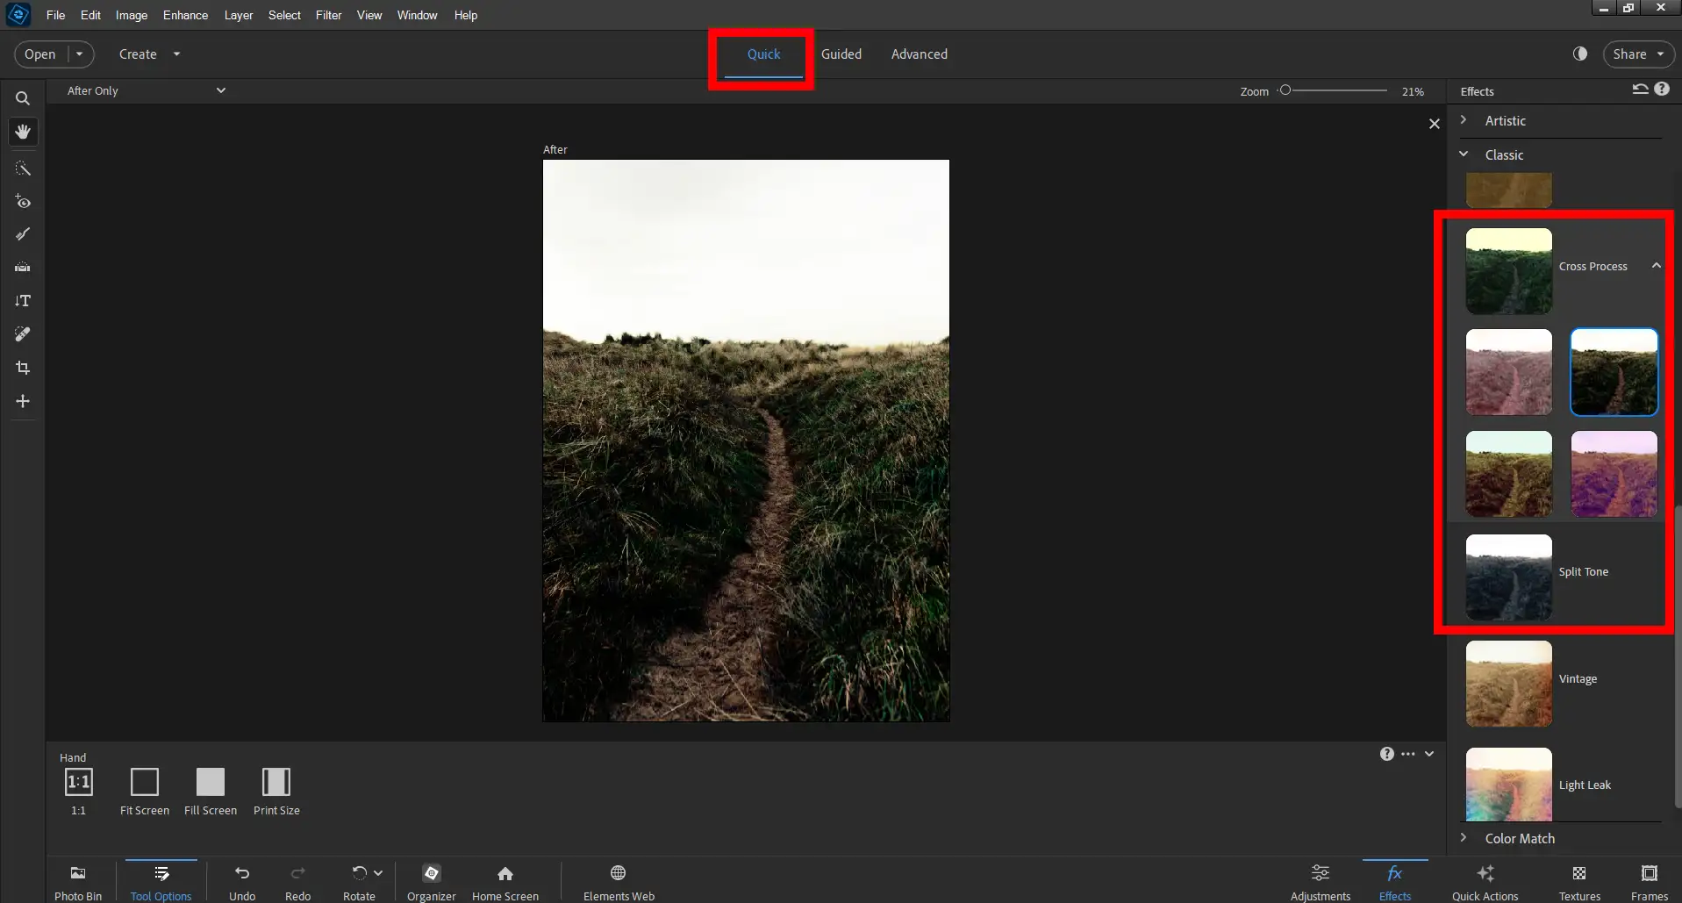Viewport: 1682px width, 903px height.
Task: Select the Whiten Teeth brush tool
Action: (x=23, y=234)
